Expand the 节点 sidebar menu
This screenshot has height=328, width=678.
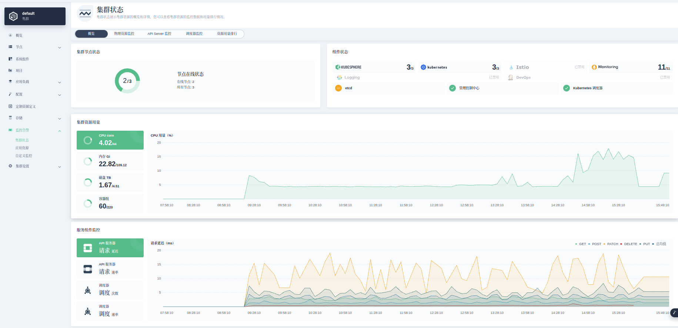[60, 47]
